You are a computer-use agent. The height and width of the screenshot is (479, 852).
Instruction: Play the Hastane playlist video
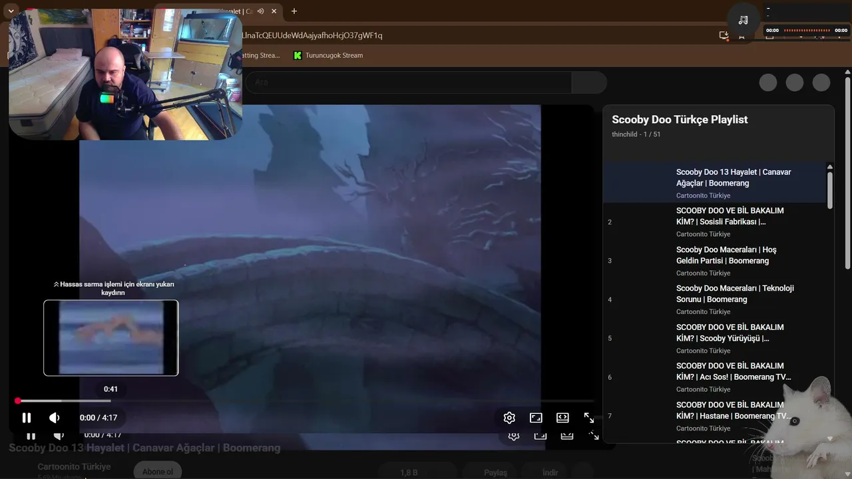(x=714, y=416)
